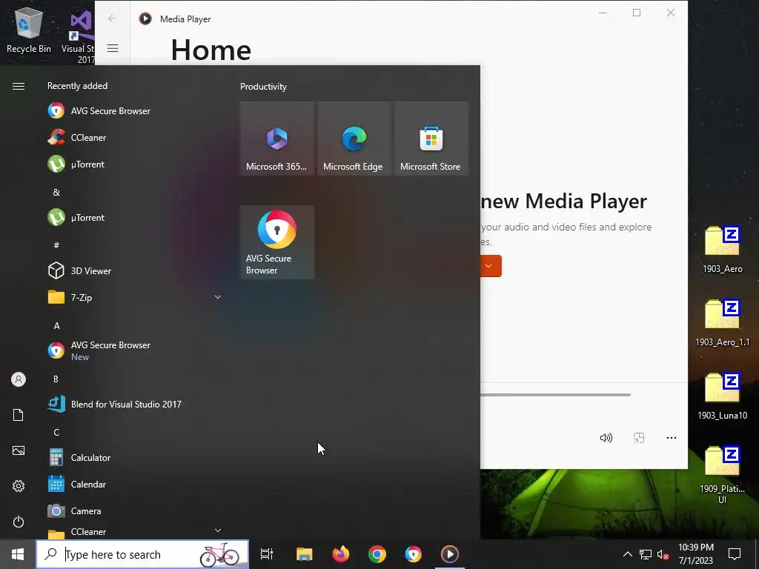Click the Windows Start button
759x569 pixels.
[x=18, y=554]
